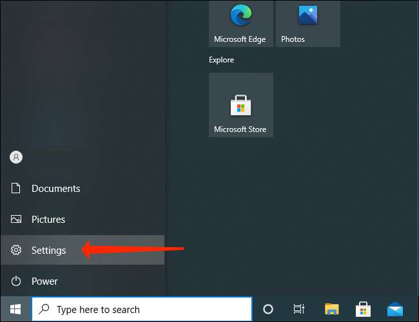419x322 pixels.
Task: Open the Microsoft Edge tile
Action: pyautogui.click(x=240, y=23)
